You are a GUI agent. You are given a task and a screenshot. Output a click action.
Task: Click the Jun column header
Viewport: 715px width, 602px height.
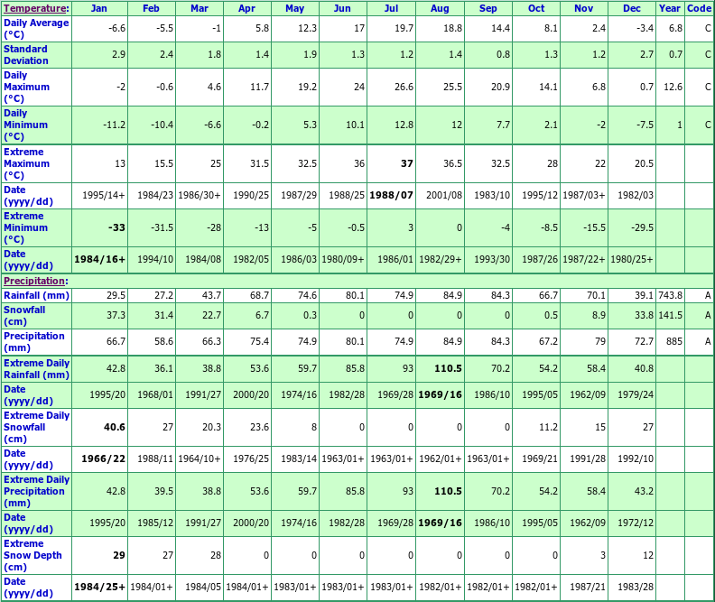[342, 8]
